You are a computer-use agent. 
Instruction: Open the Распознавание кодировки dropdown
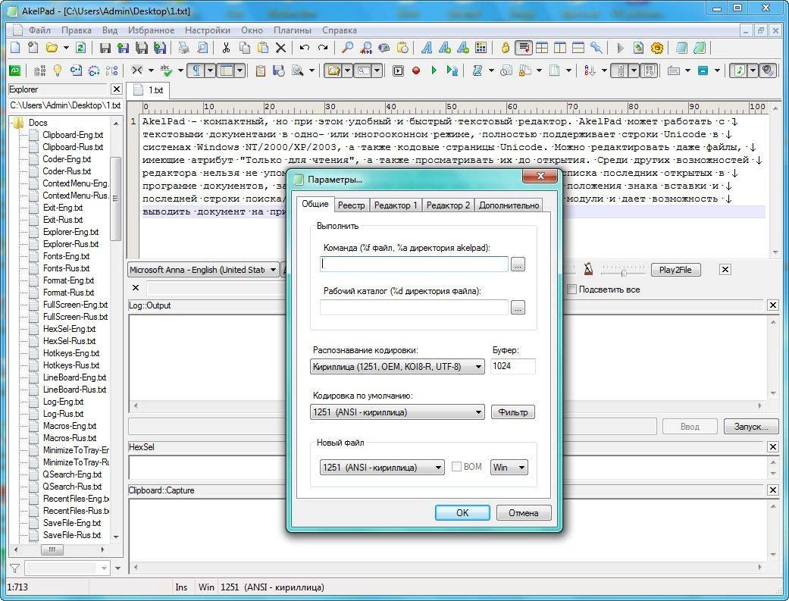397,367
